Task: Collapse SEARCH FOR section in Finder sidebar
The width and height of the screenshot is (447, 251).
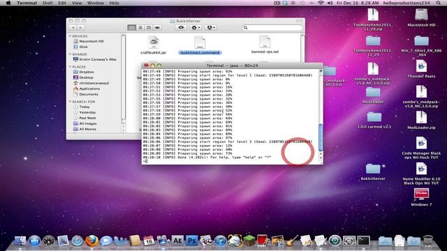Action: [x=70, y=102]
